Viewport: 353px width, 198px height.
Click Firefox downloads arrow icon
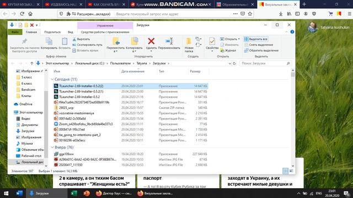(x=281, y=14)
